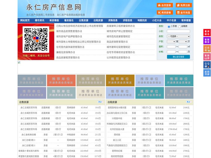Open 求租信息 in navigation bar
This screenshot has width=211, height=158.
click(x=127, y=20)
